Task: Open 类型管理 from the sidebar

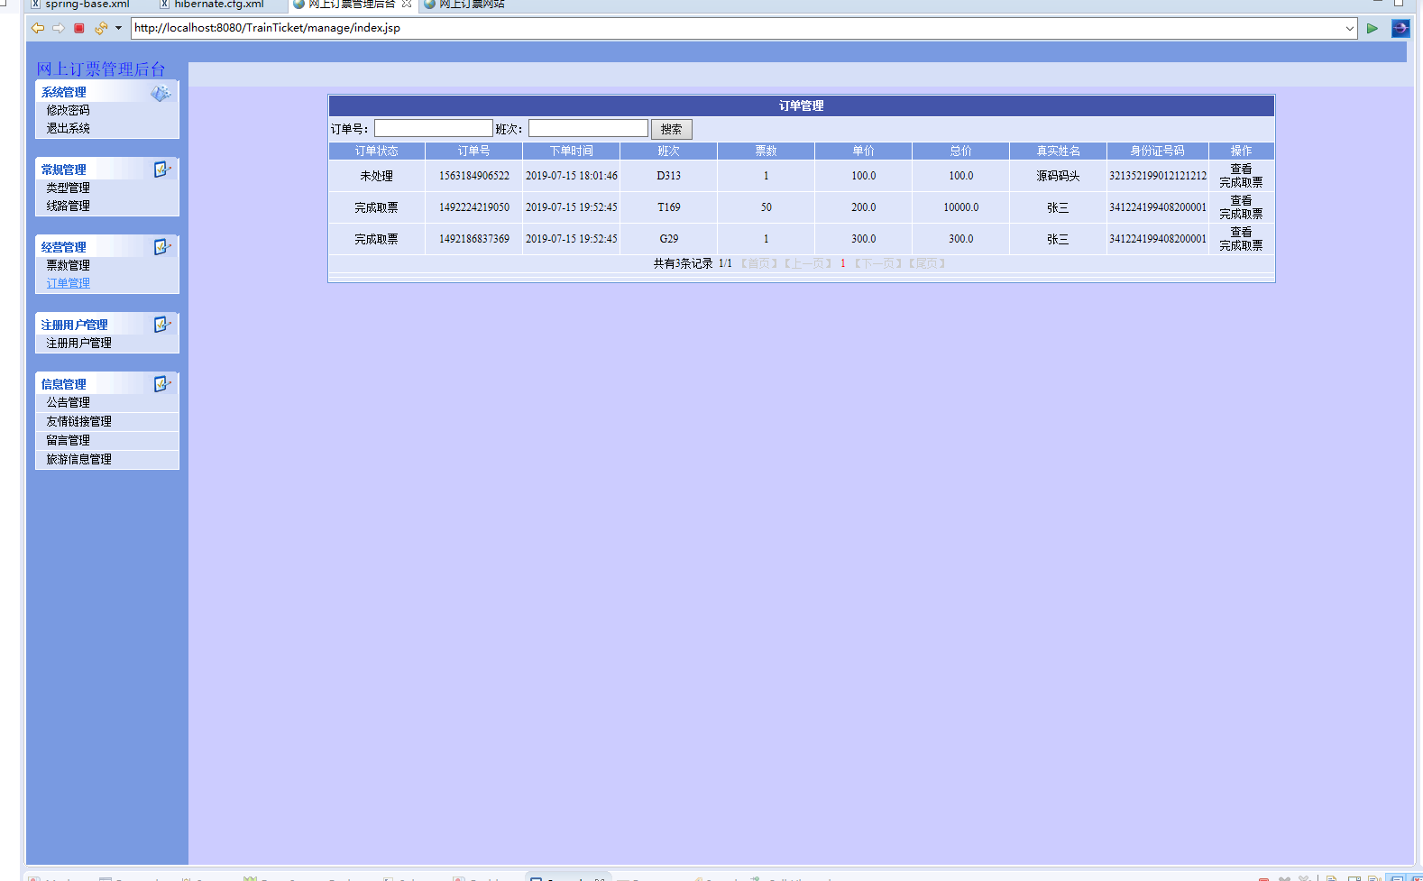Action: point(69,188)
